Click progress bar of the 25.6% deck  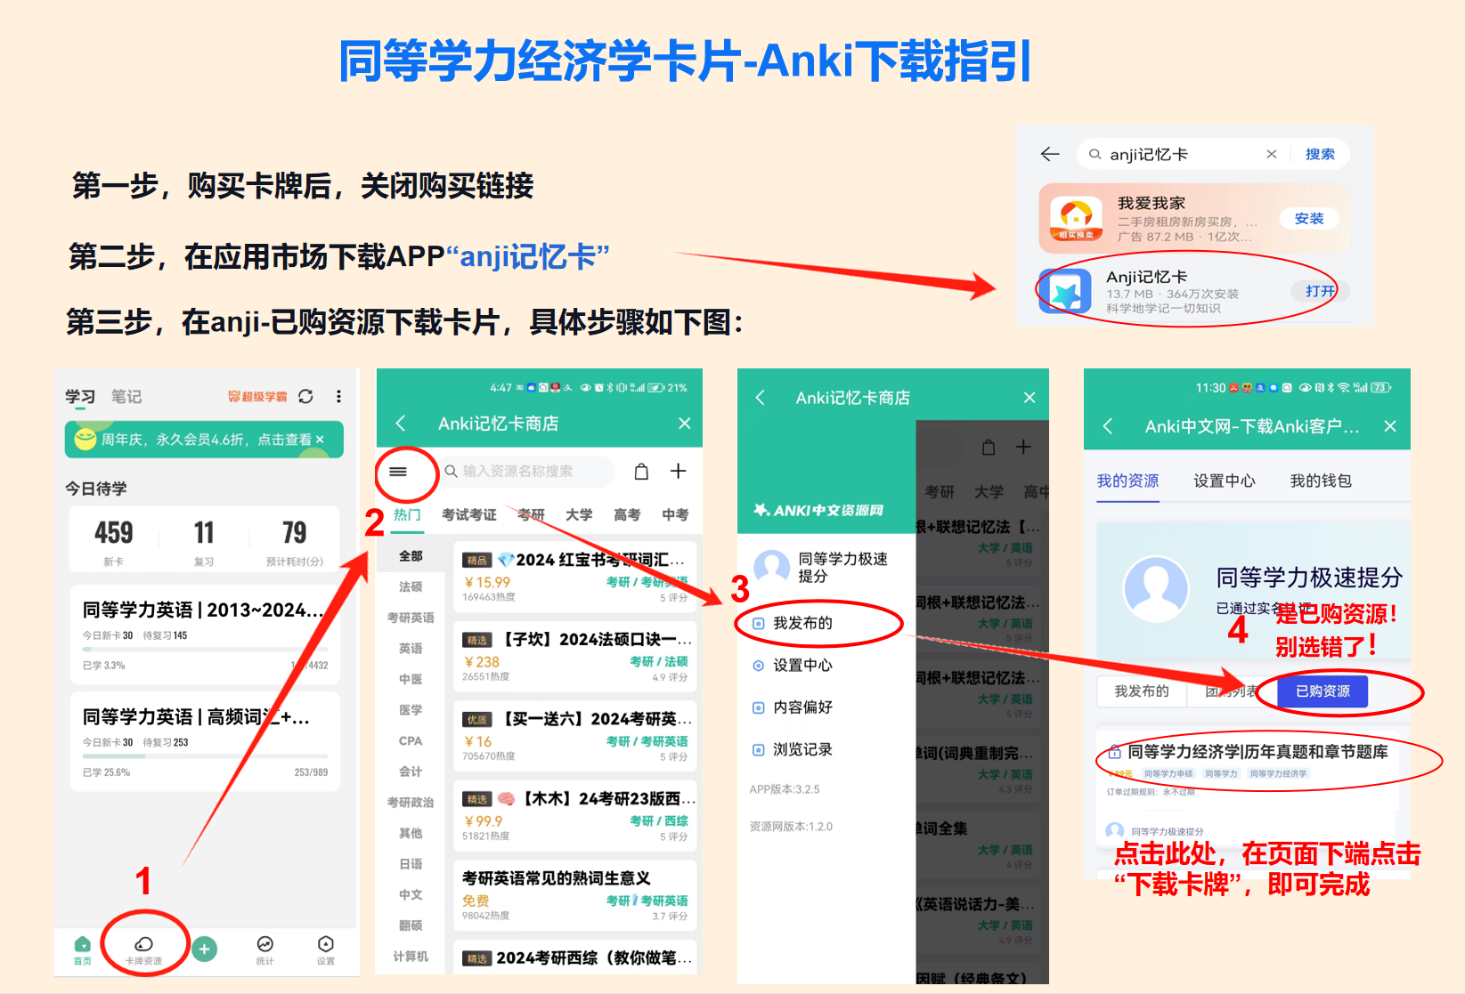coord(205,756)
